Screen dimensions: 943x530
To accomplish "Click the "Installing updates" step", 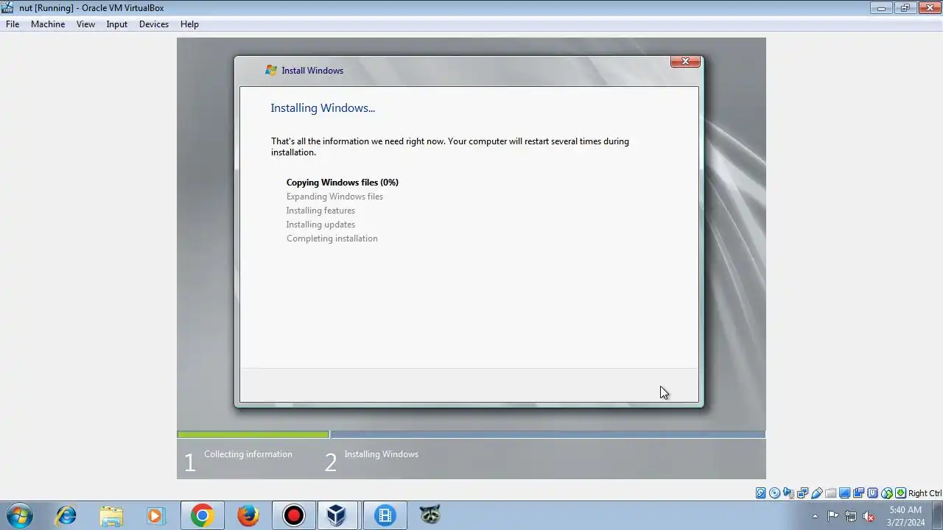I will pos(320,225).
